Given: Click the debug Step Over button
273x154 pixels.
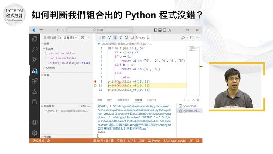Looking at the screenshot, I should pyautogui.click(x=109, y=37).
